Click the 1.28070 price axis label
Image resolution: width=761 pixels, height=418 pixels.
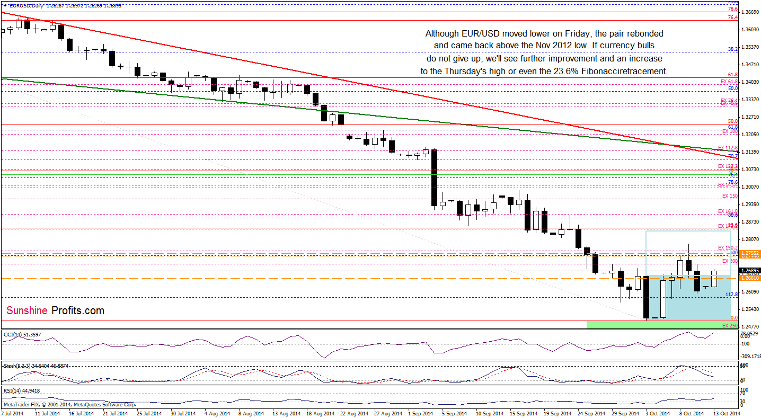pyautogui.click(x=750, y=239)
